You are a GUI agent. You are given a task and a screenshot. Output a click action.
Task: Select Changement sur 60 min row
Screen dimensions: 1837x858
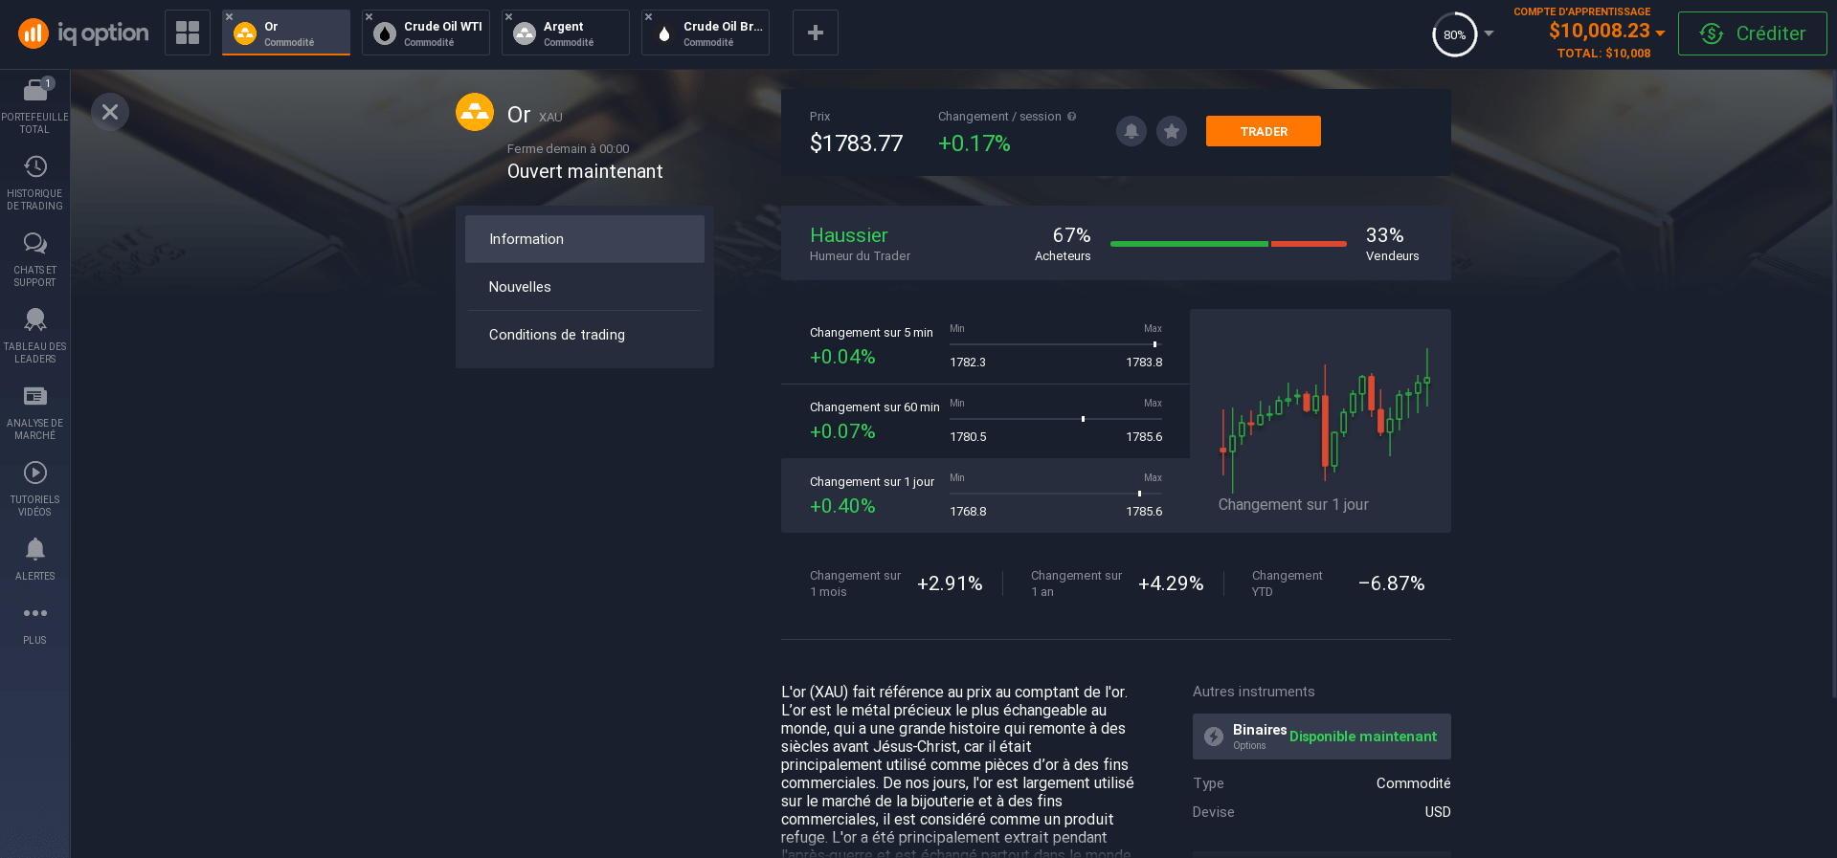[x=984, y=421]
